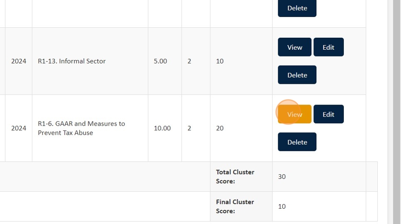Image resolution: width=401 pixels, height=224 pixels.
Task: Click the Informal Sector row's score of 10
Action: pyautogui.click(x=220, y=61)
